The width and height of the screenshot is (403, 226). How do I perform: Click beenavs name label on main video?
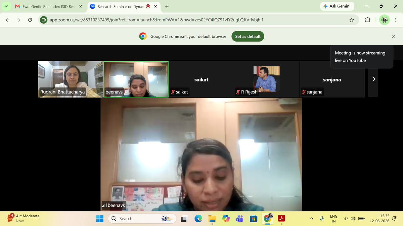[x=114, y=205]
